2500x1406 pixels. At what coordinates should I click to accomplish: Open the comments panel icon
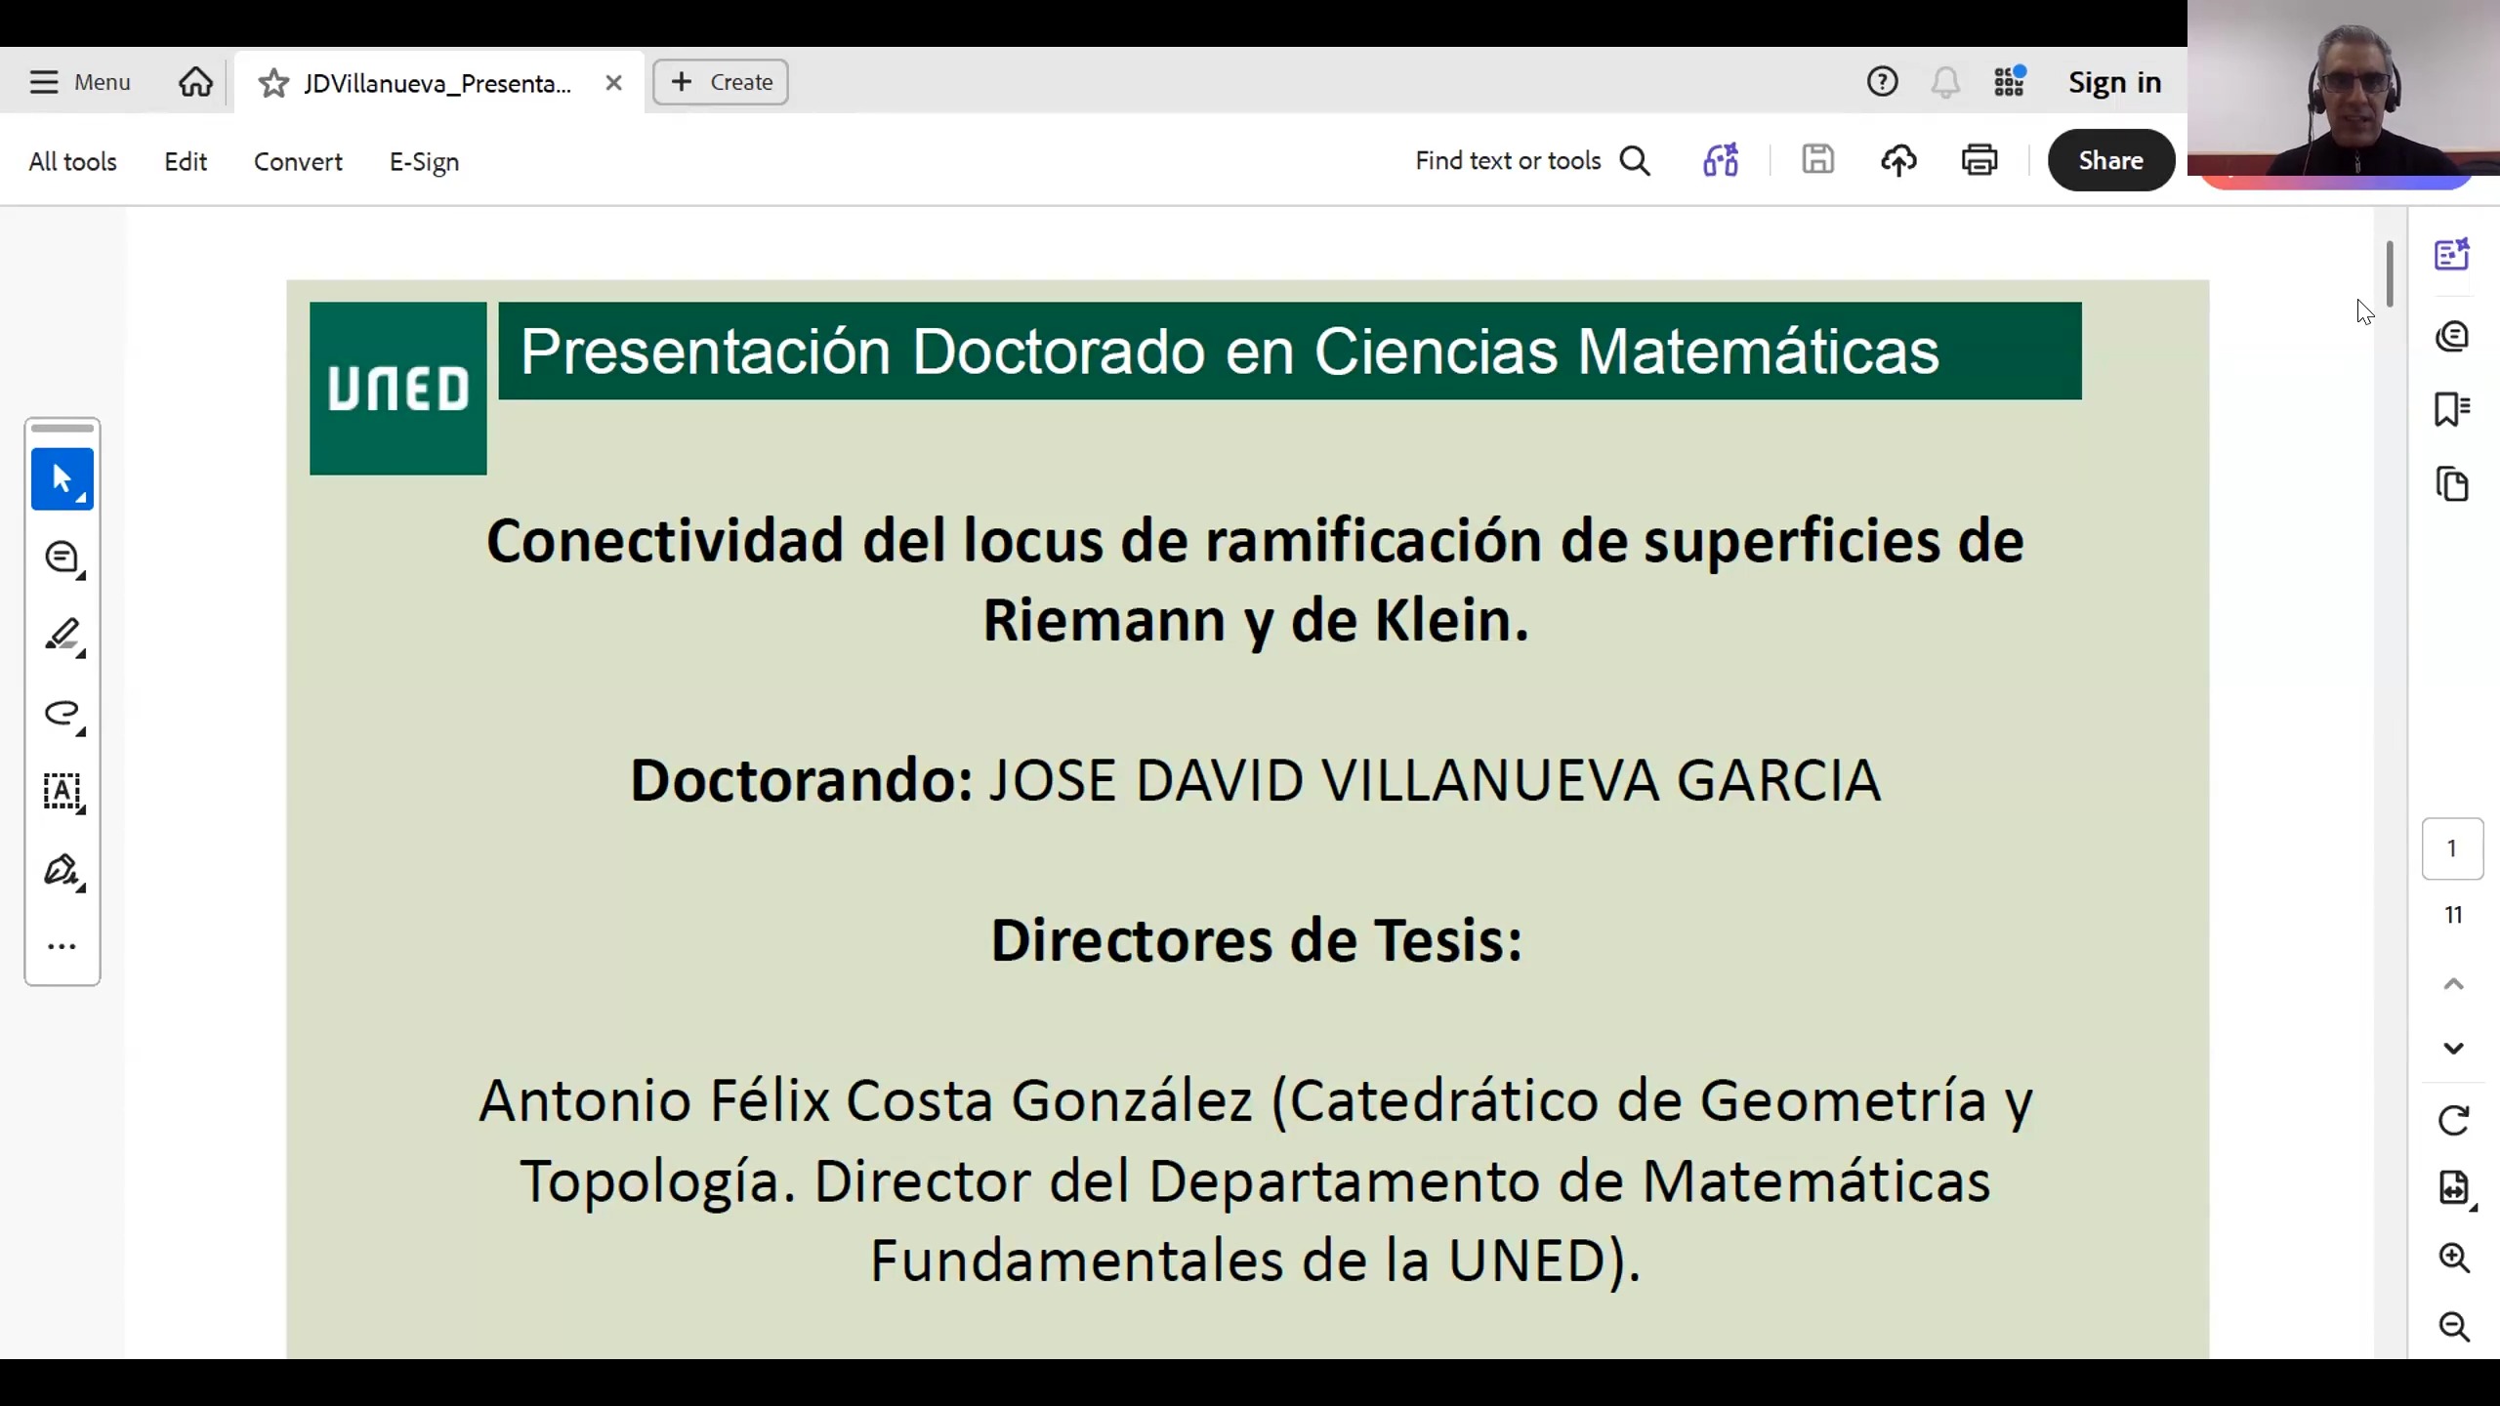[x=2452, y=337]
